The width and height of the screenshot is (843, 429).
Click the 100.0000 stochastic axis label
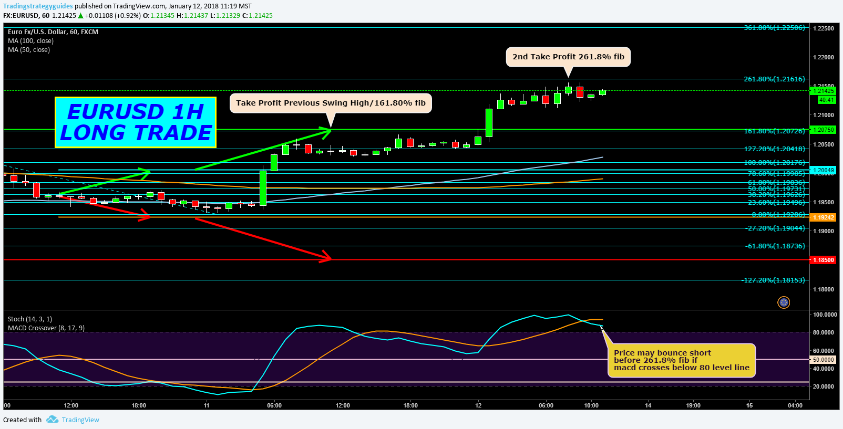pyautogui.click(x=825, y=315)
